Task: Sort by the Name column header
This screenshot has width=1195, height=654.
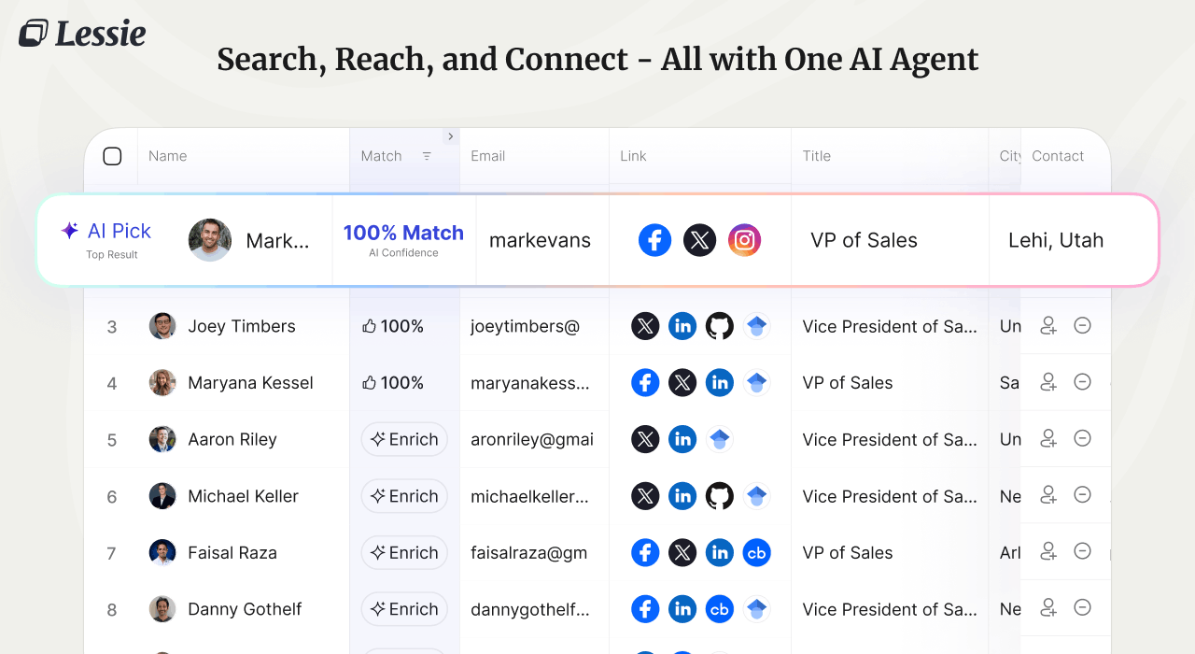Action: point(168,156)
